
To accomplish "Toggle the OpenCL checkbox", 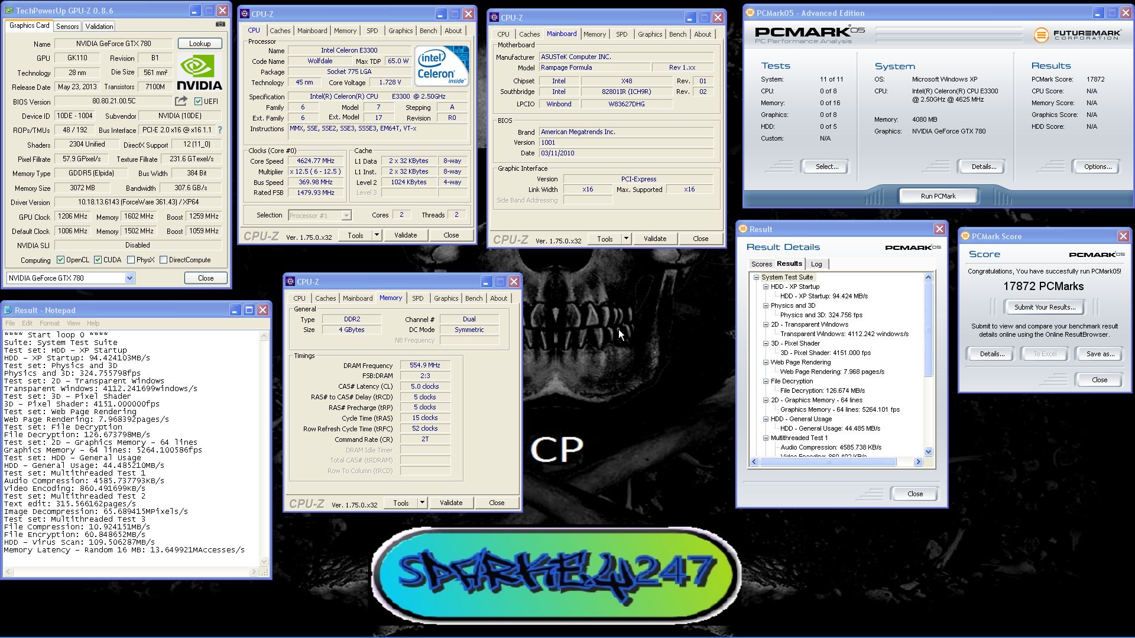I will click(60, 260).
